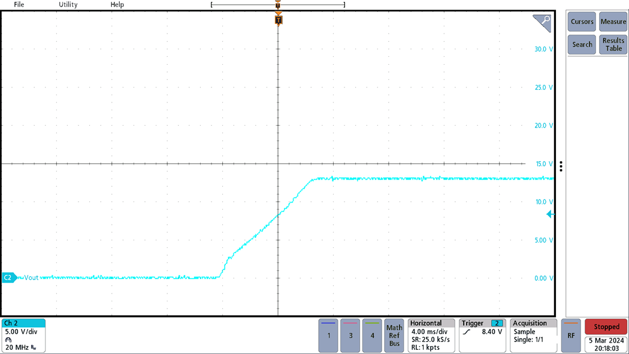Click the RF badge
This screenshot has width=629, height=354.
click(570, 335)
